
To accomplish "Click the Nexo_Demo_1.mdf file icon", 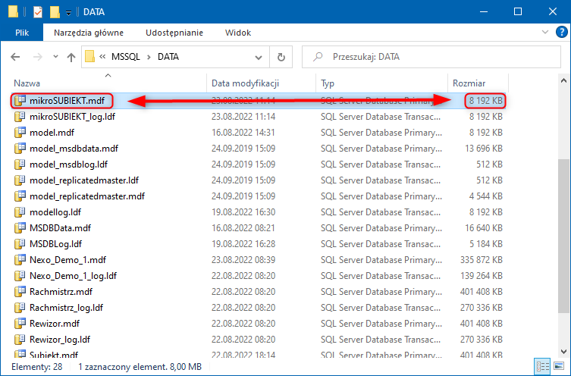I will (x=20, y=259).
